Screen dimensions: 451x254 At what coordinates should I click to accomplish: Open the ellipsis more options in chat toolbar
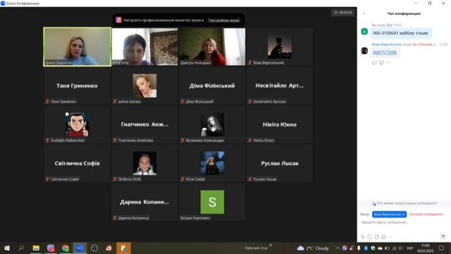tap(390, 237)
